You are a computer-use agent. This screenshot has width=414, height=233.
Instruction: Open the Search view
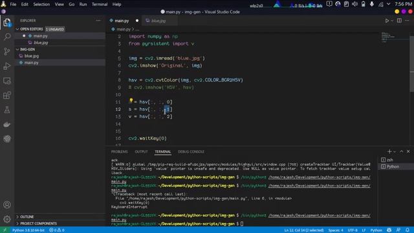[x=7, y=36]
